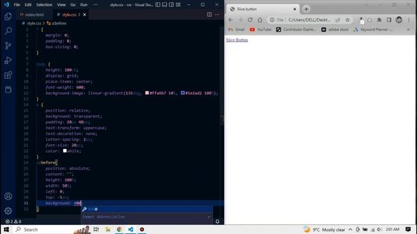The width and height of the screenshot is (417, 234).
Task: Open weather widget 9°C Mostly clear
Action: click(324, 229)
